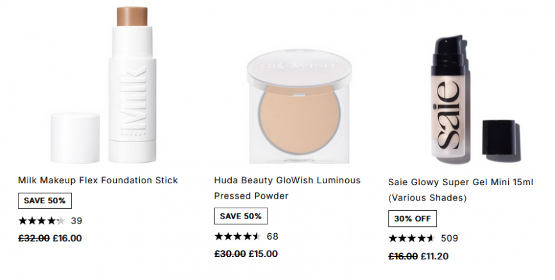
Task: Click SAVE 50% badge under Huda Beauty
Action: coord(241,217)
